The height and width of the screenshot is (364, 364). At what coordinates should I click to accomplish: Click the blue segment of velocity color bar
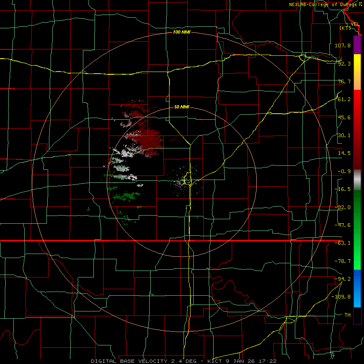(357, 288)
